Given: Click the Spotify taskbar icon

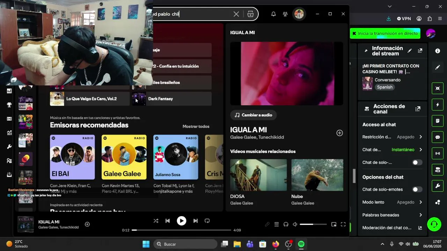Looking at the screenshot, I should [x=301, y=244].
